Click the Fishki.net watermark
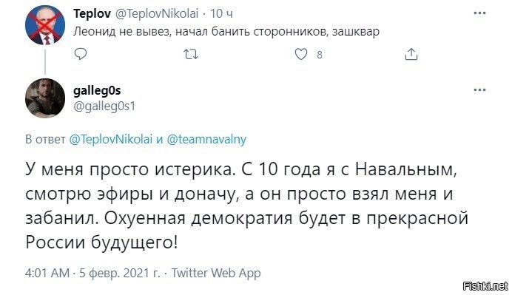 [485, 286]
